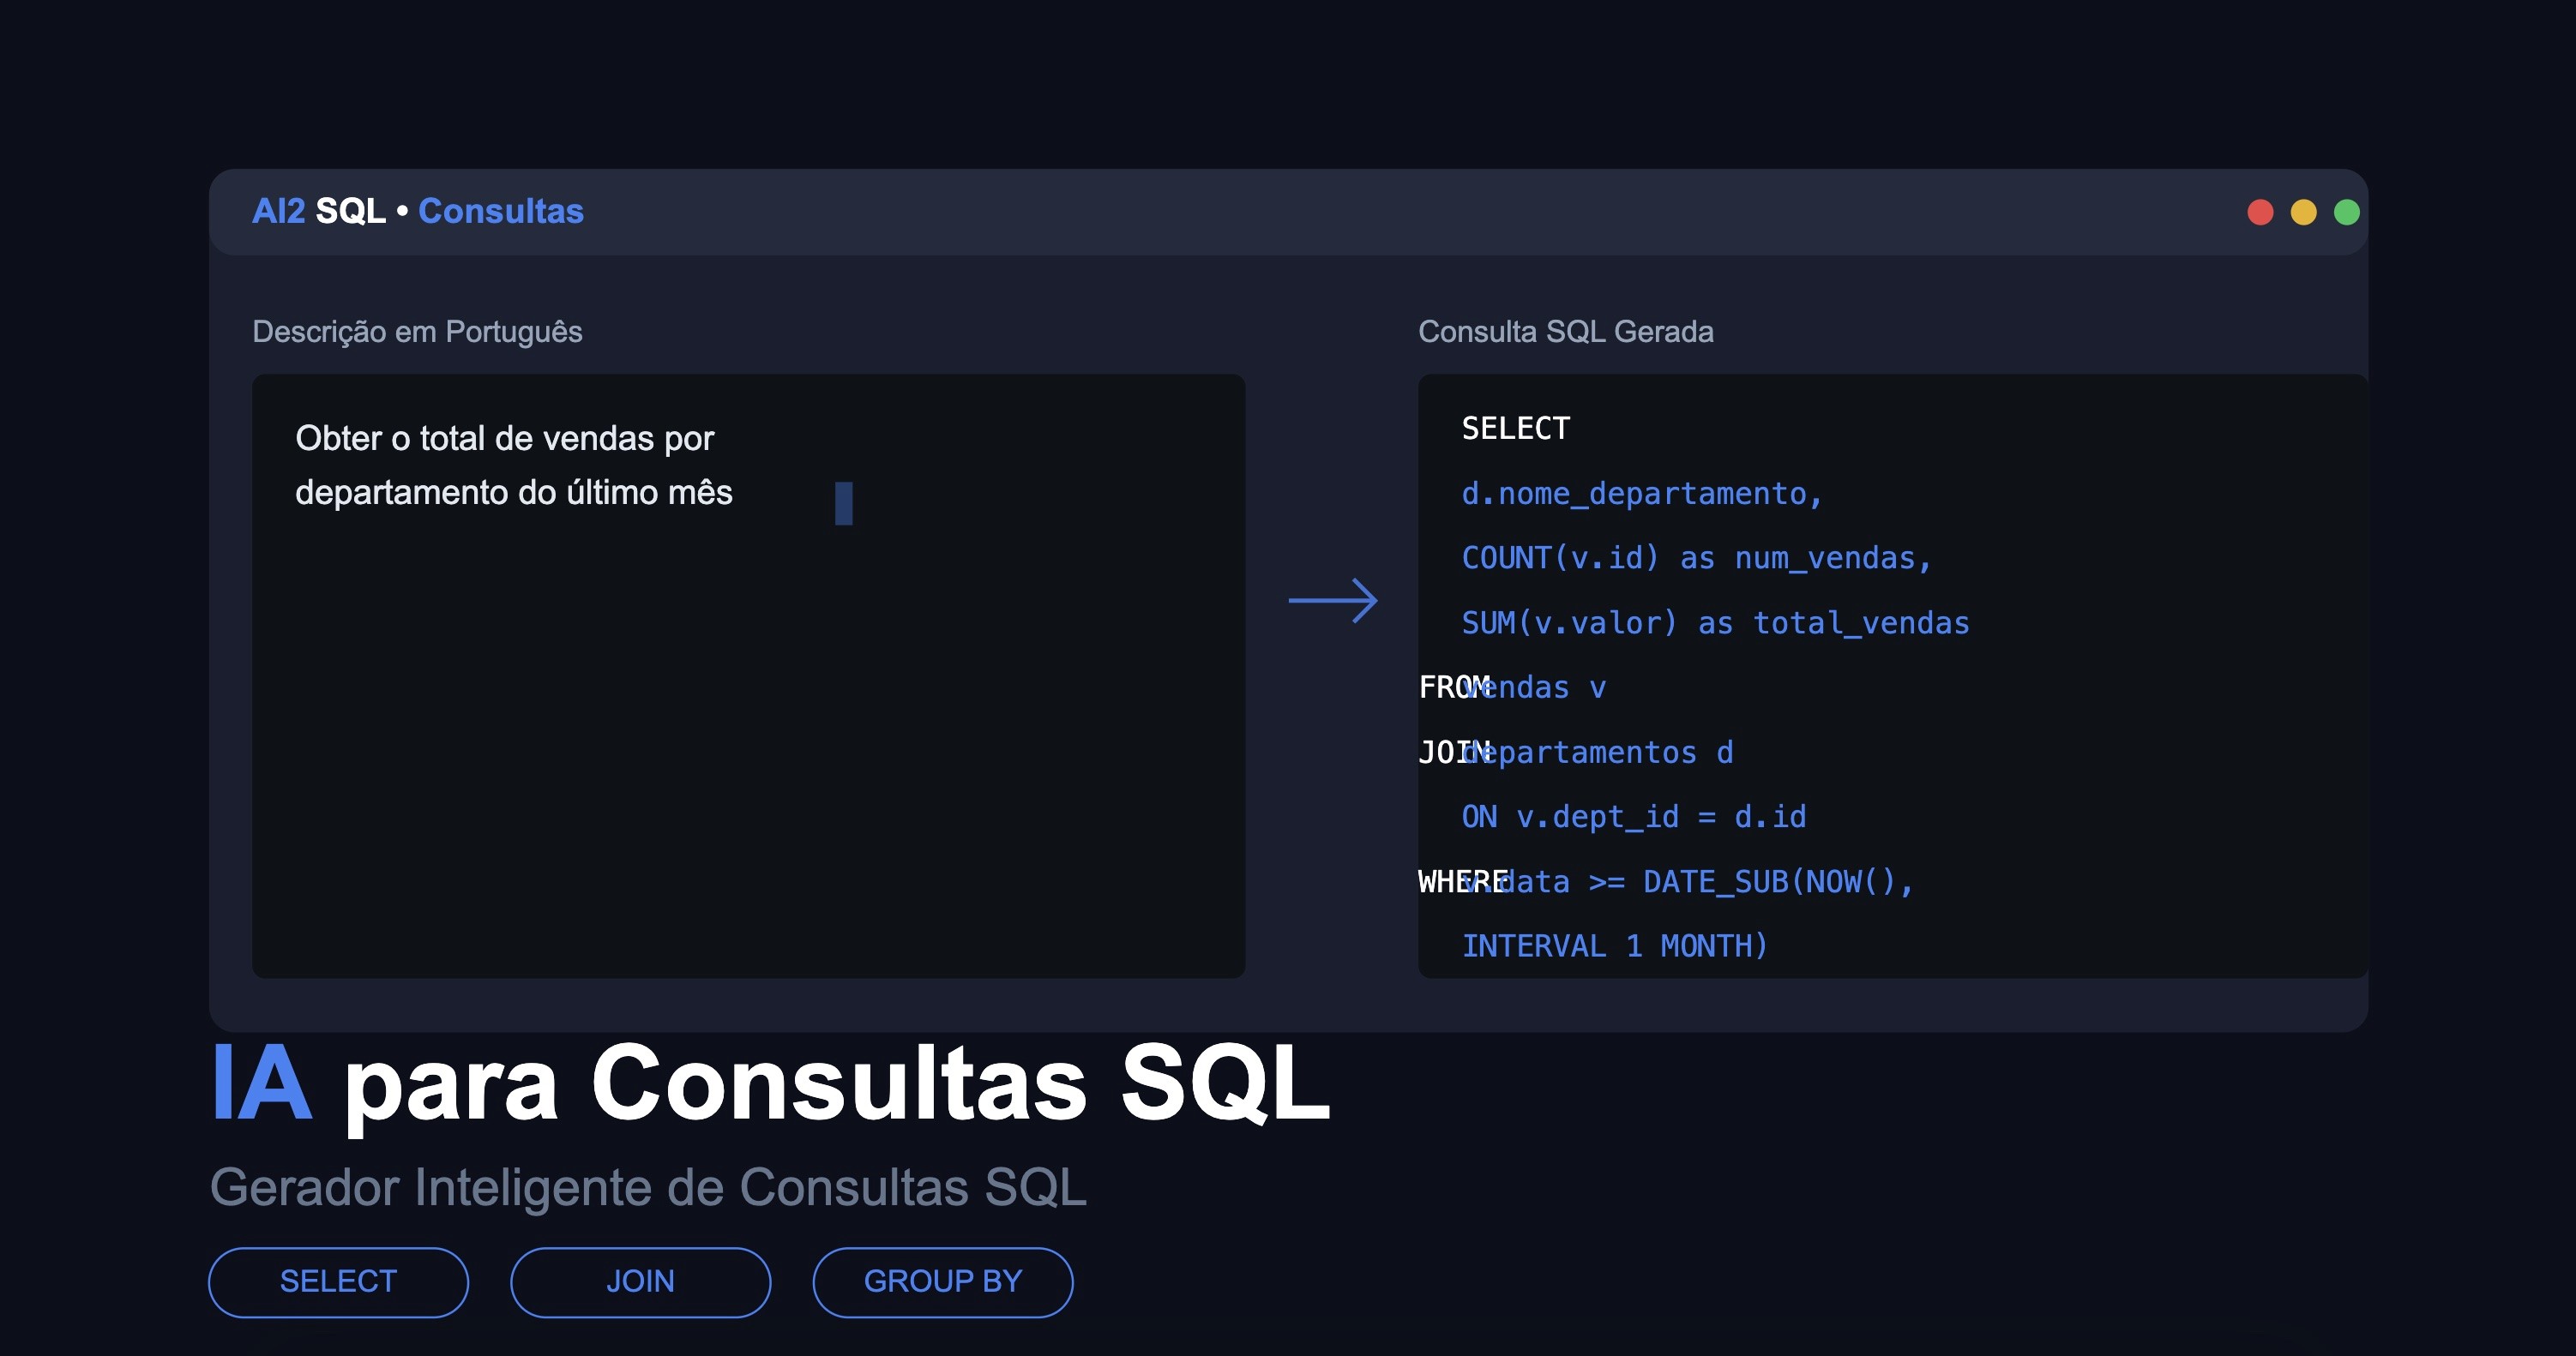Click the SELECT keyword in generated SQL
The width and height of the screenshot is (2576, 1356).
1516,429
